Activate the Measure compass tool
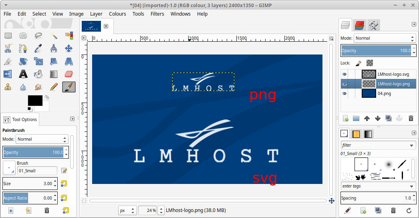 54,48
